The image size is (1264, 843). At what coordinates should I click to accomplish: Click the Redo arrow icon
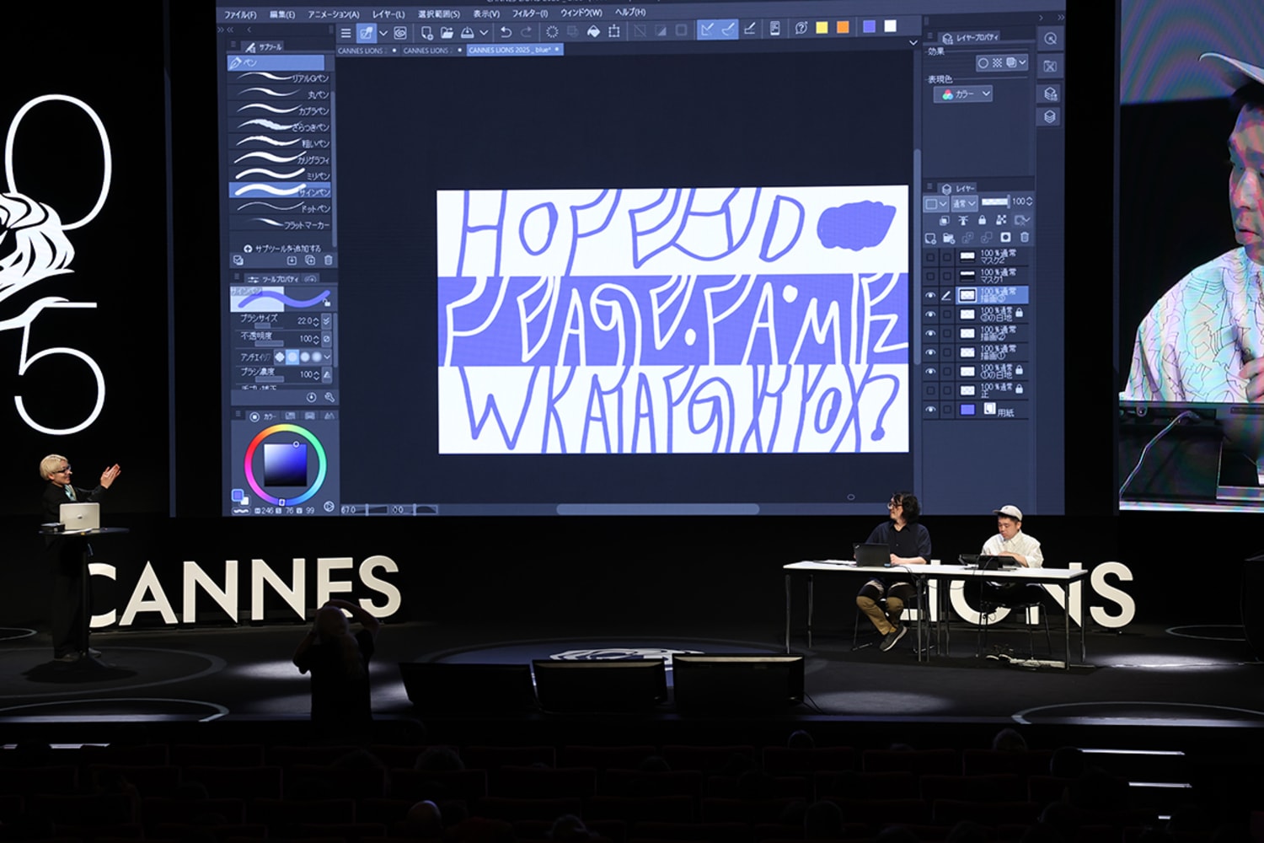click(x=527, y=32)
